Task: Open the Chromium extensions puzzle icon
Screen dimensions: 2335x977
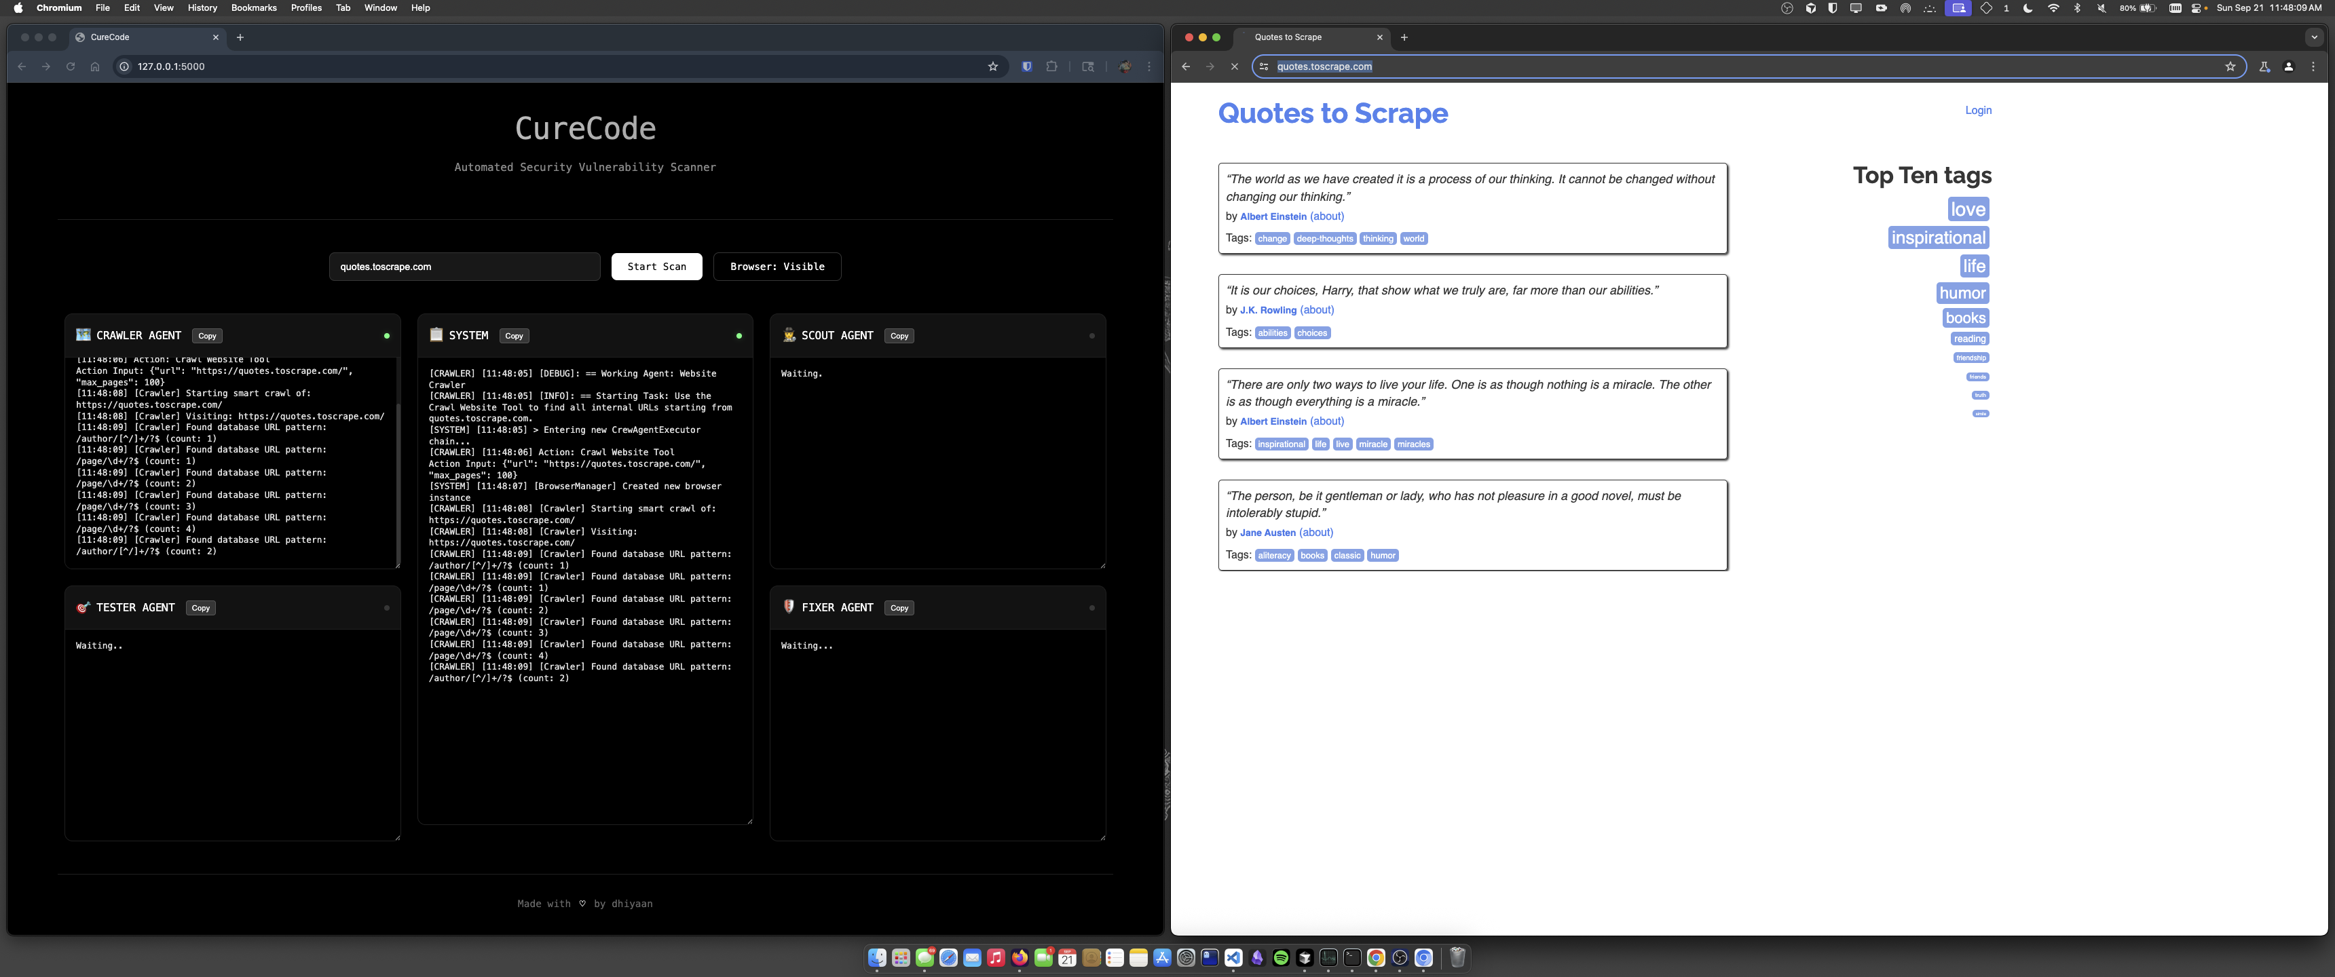Action: point(1051,66)
